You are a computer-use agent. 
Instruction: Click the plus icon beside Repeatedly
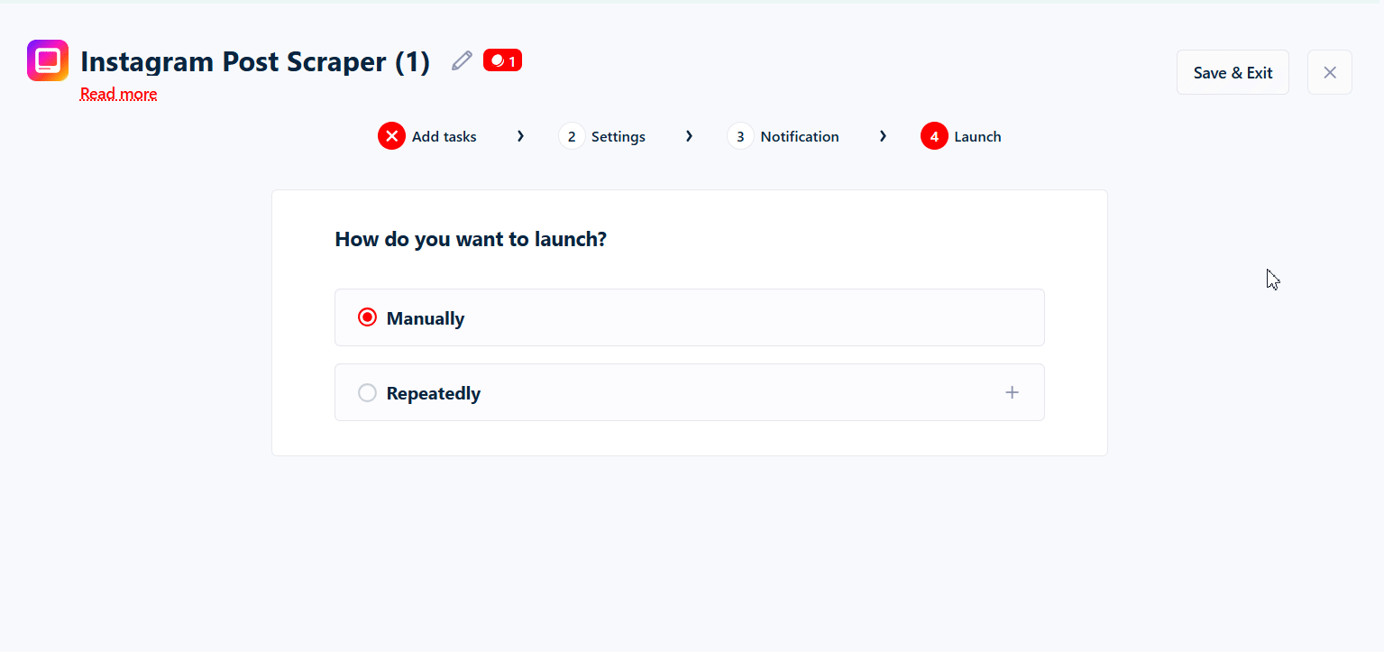click(x=1012, y=392)
